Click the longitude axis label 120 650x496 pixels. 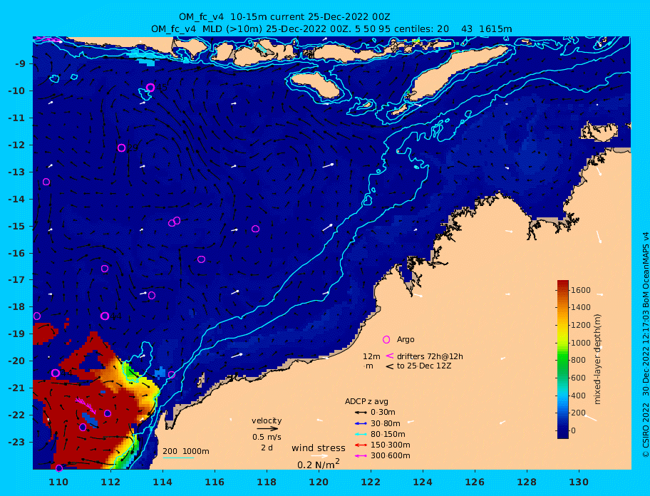[319, 482]
